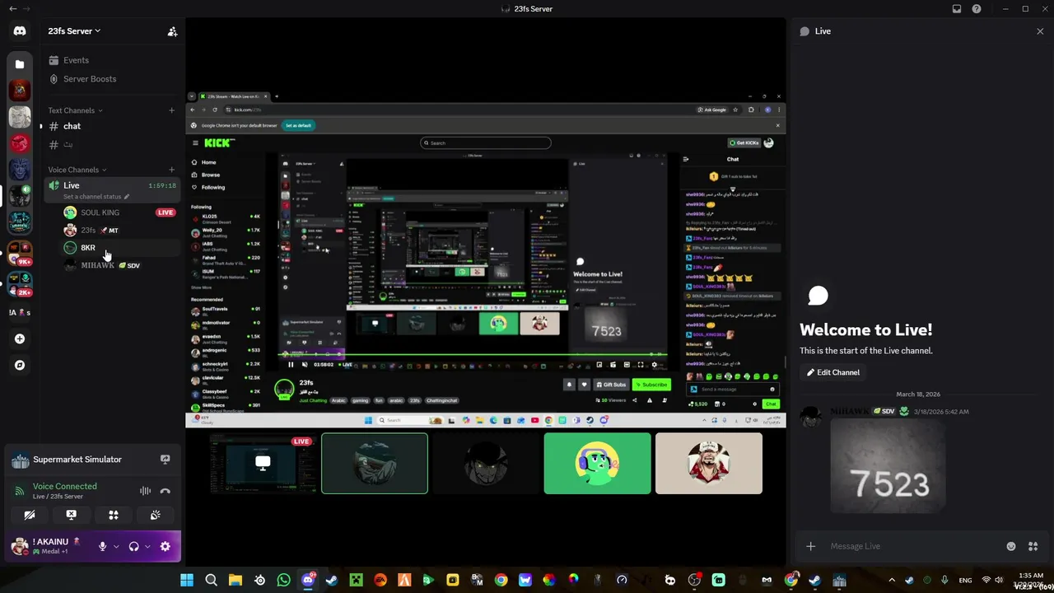1054x593 pixels.
Task: Click the Add a Server plus icon
Action: point(20,339)
